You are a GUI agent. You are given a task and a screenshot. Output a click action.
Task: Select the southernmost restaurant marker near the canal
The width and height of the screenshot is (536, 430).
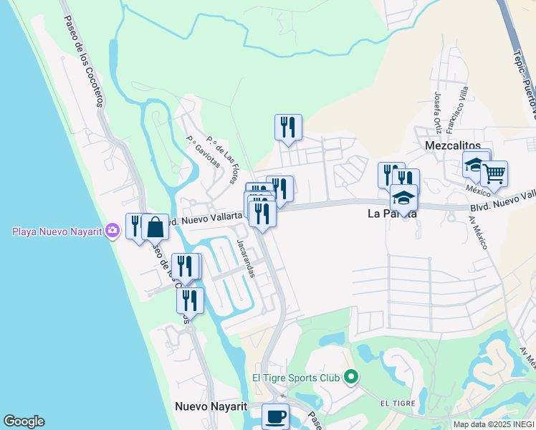(190, 300)
